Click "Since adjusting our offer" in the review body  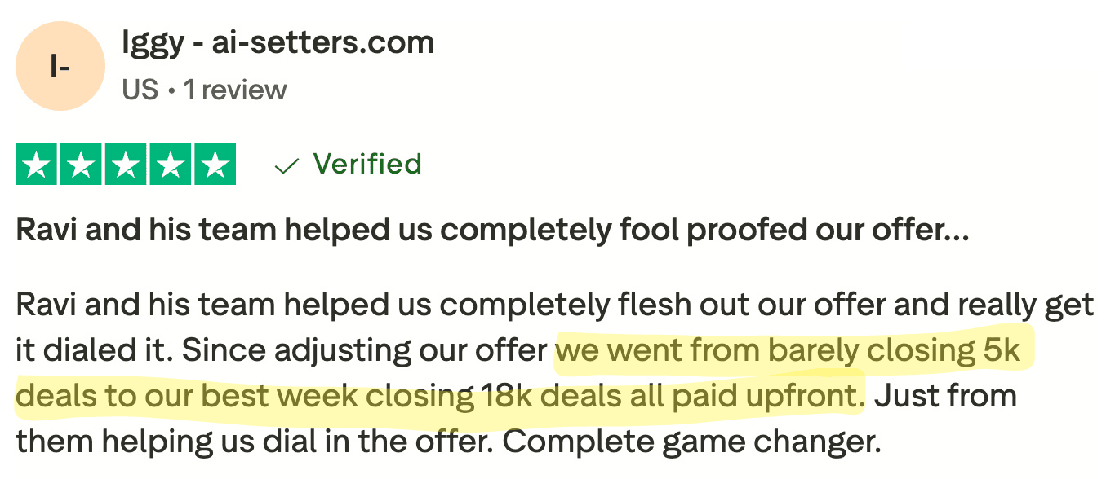click(x=364, y=351)
